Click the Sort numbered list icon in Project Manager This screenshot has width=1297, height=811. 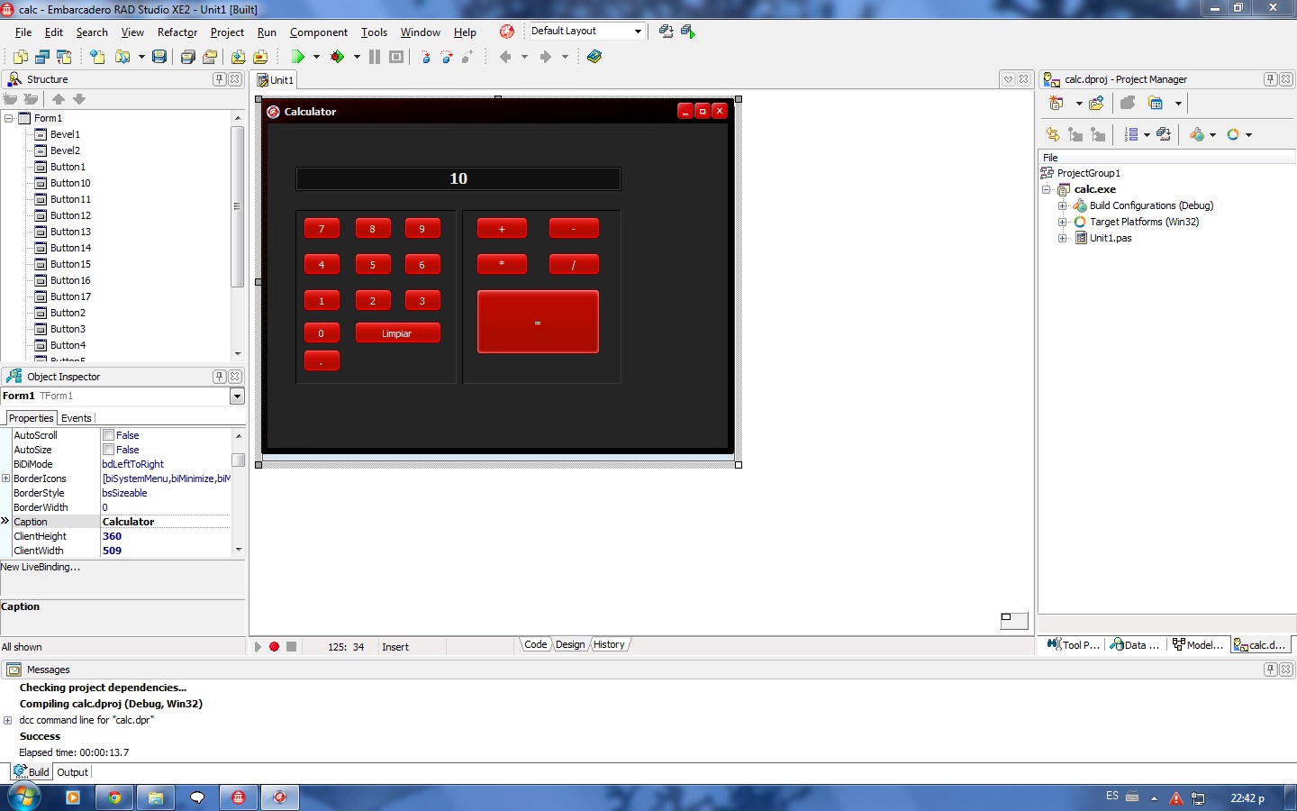[x=1131, y=134]
